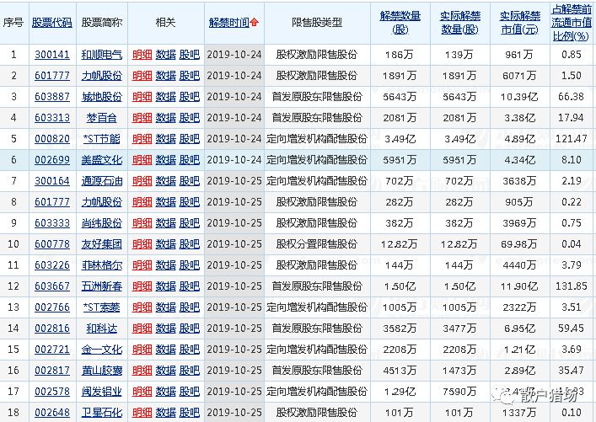The image size is (596, 422).
Task: Open 数据 for 尚纬股份 row
Action: coord(166,223)
